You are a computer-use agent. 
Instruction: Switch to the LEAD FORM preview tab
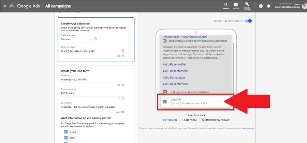click(189, 120)
